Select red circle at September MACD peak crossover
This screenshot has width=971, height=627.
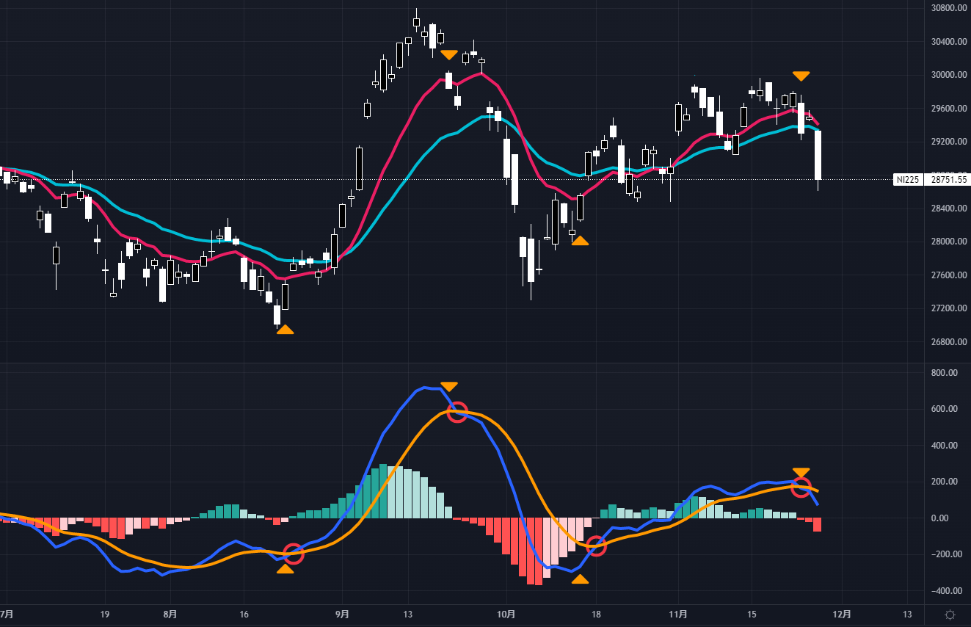(x=457, y=413)
